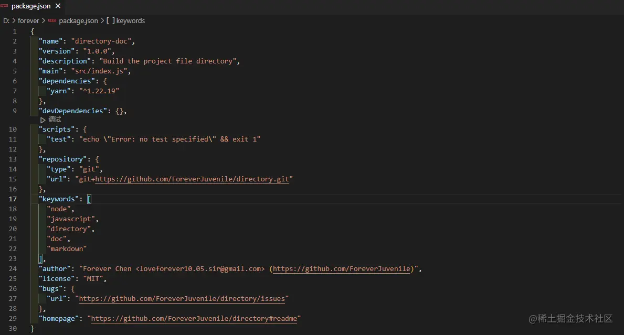Expand the "forever" folder breadcrumb
Image resolution: width=624 pixels, height=335 pixels.
click(x=28, y=21)
